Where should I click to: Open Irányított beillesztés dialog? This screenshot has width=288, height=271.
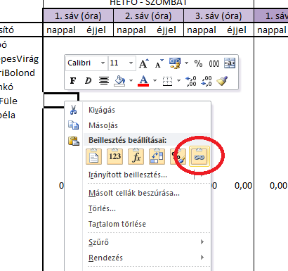[x=128, y=175]
